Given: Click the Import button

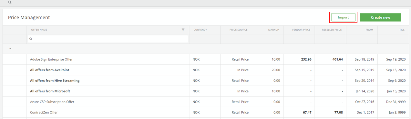Looking at the screenshot, I should 343,17.
